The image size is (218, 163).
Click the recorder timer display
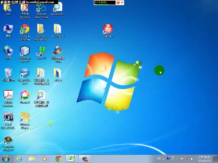coord(105,2)
